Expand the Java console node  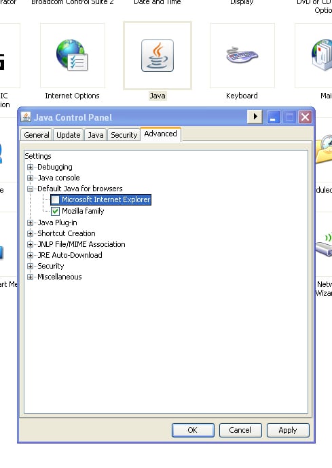[x=30, y=178]
